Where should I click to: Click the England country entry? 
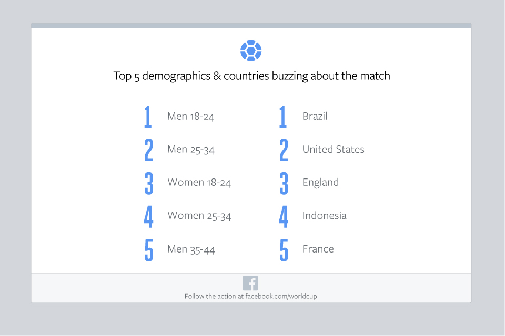click(x=320, y=183)
